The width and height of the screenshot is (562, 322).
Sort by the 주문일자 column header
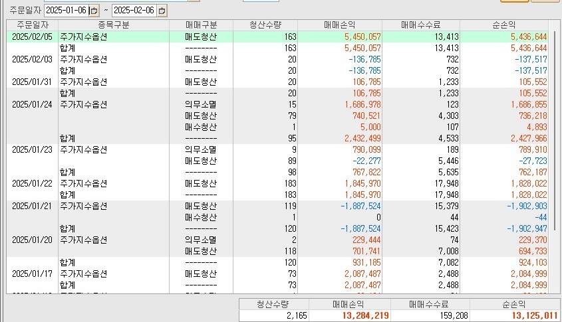[x=33, y=25]
